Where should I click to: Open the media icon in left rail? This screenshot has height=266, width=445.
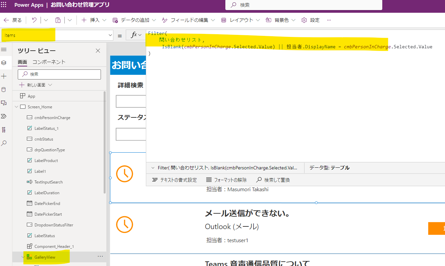pyautogui.click(x=4, y=103)
